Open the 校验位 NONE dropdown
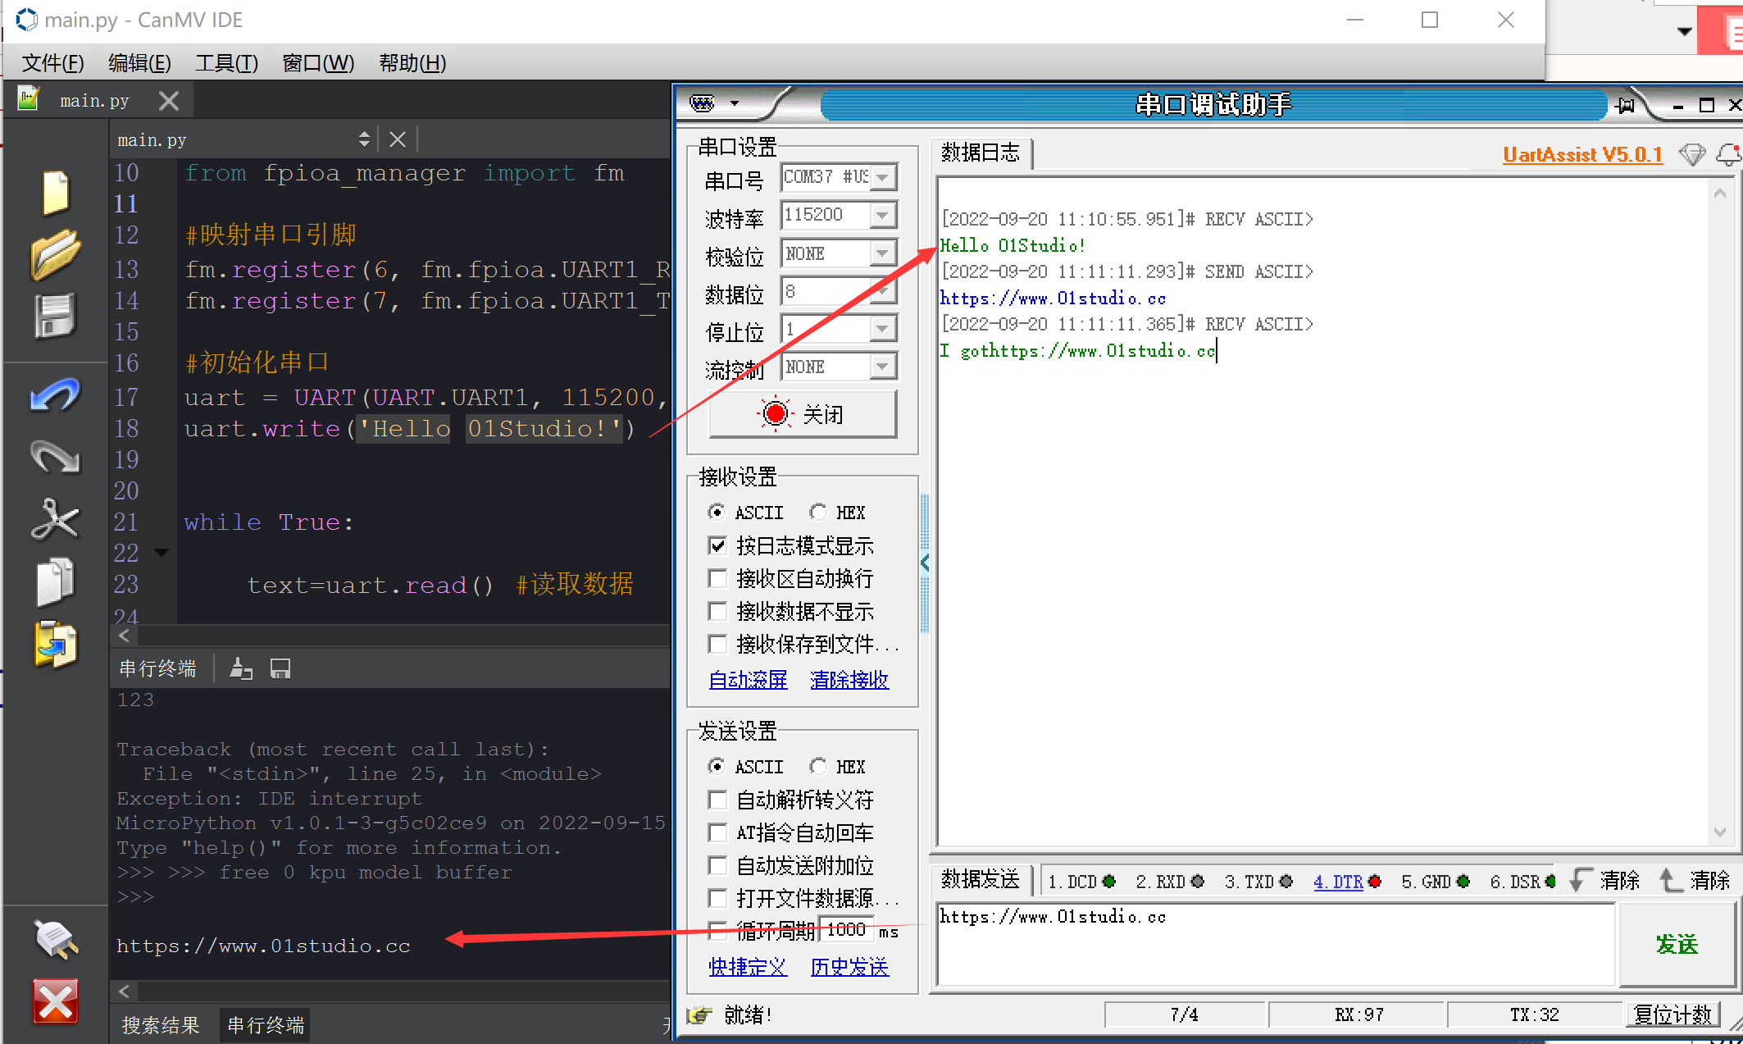 [883, 253]
